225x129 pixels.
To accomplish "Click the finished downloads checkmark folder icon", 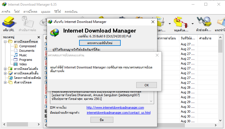I will 10,73.
